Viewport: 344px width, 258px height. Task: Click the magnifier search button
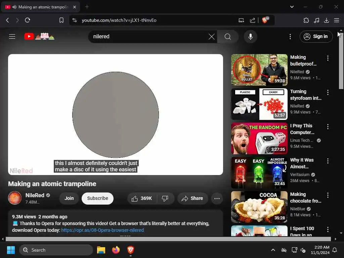click(228, 37)
